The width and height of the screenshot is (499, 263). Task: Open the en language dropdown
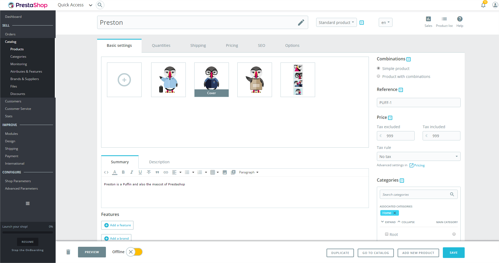[385, 22]
